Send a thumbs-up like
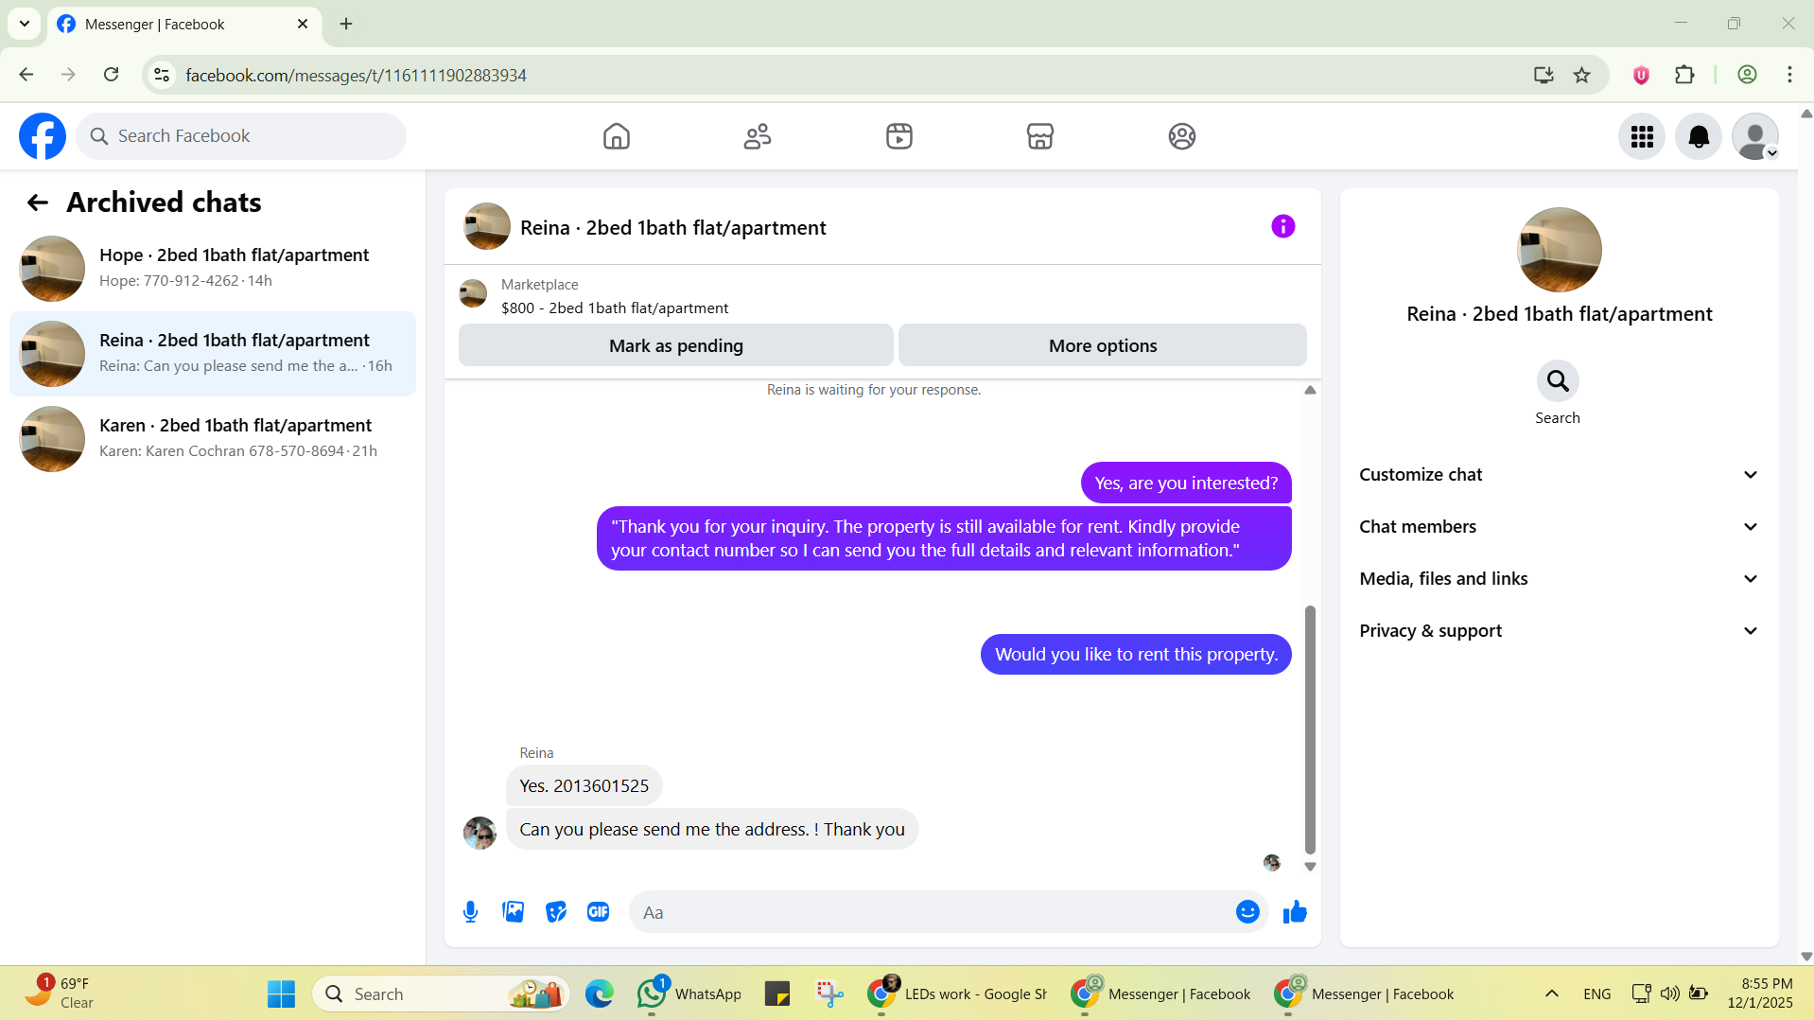The width and height of the screenshot is (1814, 1020). 1295,912
